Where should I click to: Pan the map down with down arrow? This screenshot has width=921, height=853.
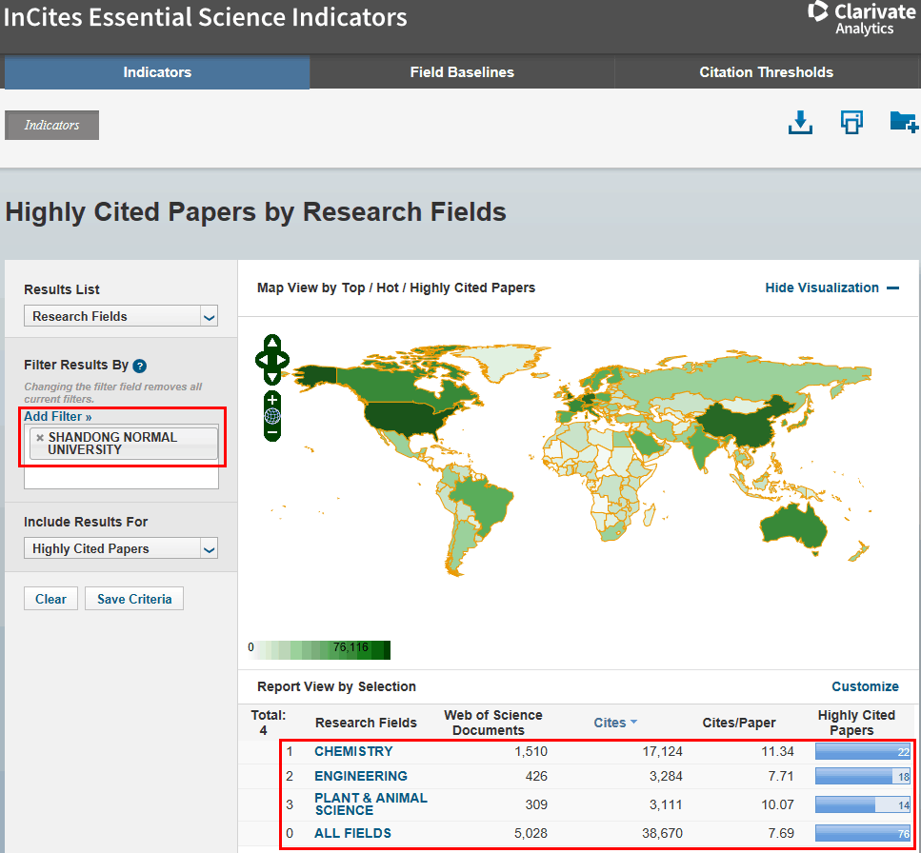[x=272, y=377]
